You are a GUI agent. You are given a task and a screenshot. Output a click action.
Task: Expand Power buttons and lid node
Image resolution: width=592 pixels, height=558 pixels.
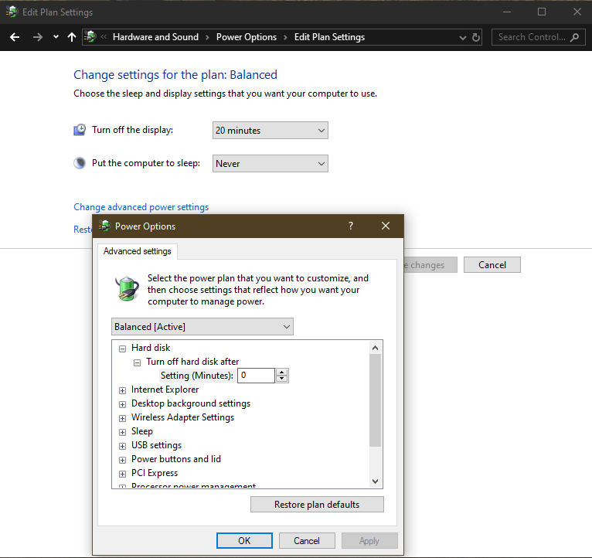tap(122, 460)
